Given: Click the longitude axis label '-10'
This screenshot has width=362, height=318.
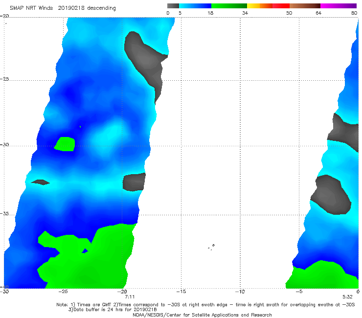Looking at the screenshot, I should [240, 292].
